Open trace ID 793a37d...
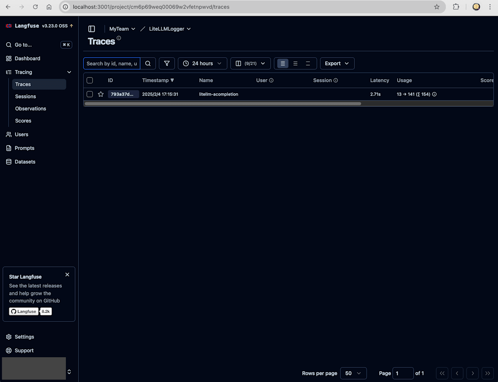498x382 pixels. (123, 94)
